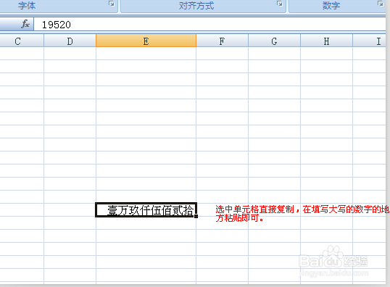Open the 字体 (Font) dialog launcher
The width and height of the screenshot is (390, 287).
point(112,4)
